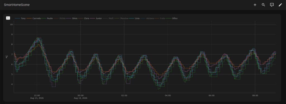Toggle the Livia series in legend
Image resolution: width=286 pixels, height=104 pixels.
pos(137,18)
